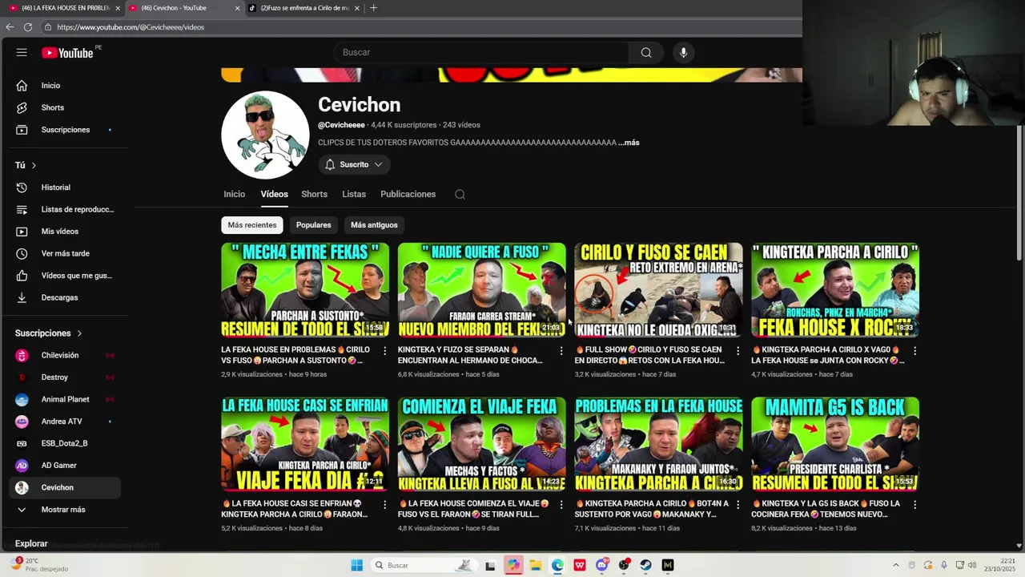This screenshot has height=577, width=1025.
Task: Open Windows Start menu
Action: (x=356, y=565)
